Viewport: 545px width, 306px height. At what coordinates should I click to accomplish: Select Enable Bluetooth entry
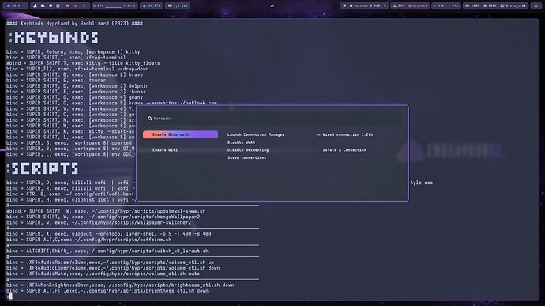(x=180, y=134)
